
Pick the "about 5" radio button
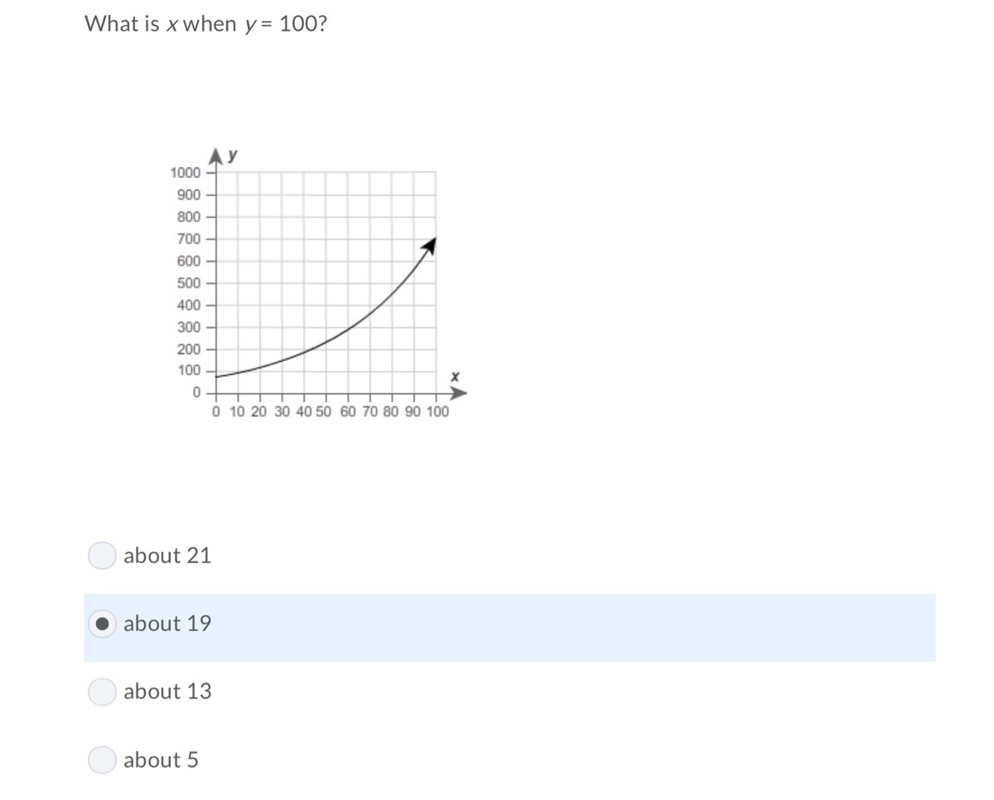point(102,759)
